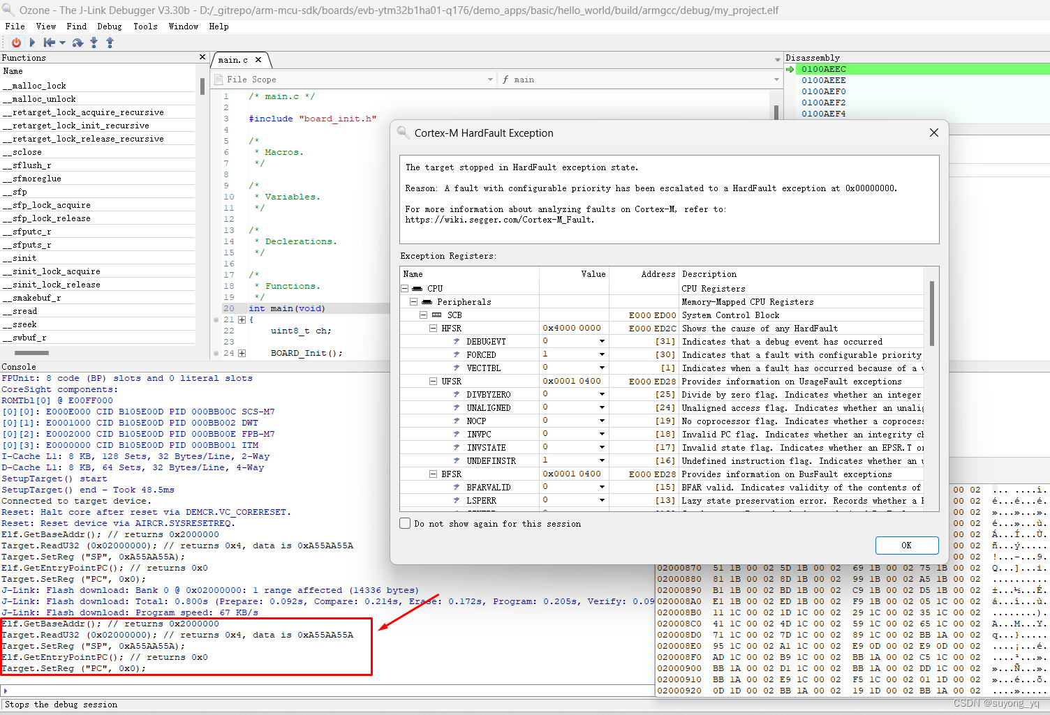
Task: Collapse the SCB register group
Action: (423, 315)
